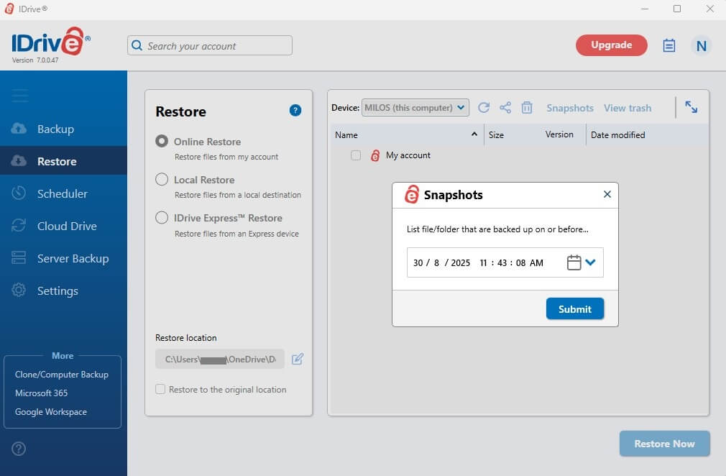Open Cloud Drive from the sidebar

[66, 226]
